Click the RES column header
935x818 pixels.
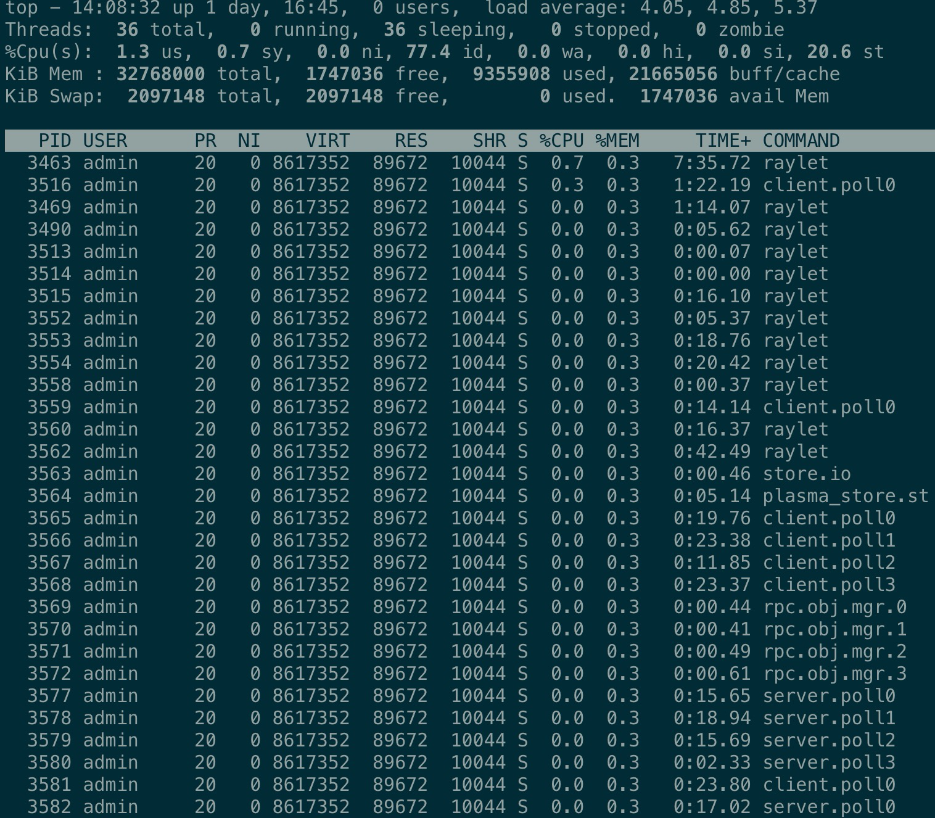411,141
